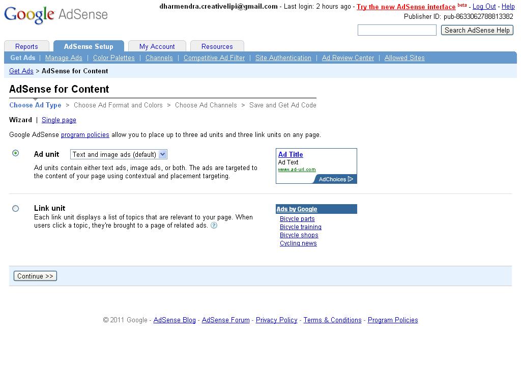This screenshot has height=391, width=521.
Task: Switch to the Reports tab
Action: click(26, 46)
